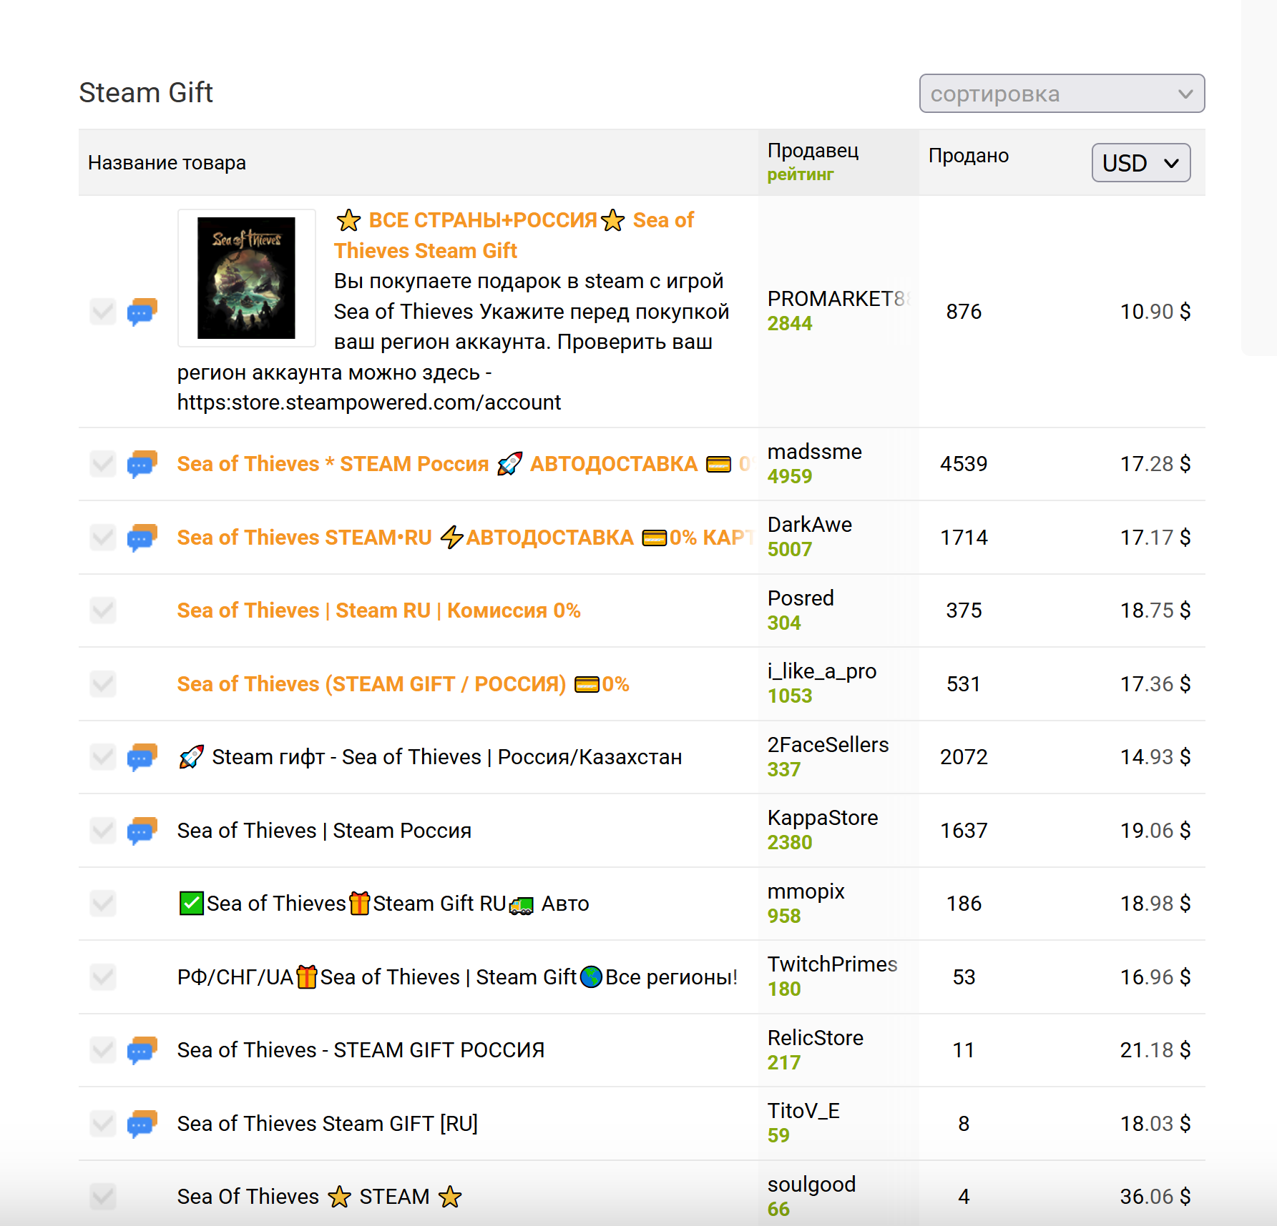Open the sorting (сортировка) dropdown

[1062, 94]
